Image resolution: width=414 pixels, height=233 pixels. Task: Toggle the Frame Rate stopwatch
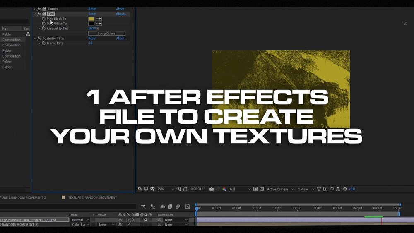44,43
